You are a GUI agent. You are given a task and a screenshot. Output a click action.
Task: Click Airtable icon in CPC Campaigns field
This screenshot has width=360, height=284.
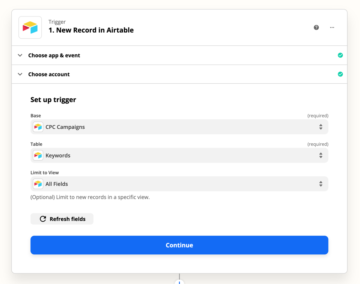[x=38, y=127]
